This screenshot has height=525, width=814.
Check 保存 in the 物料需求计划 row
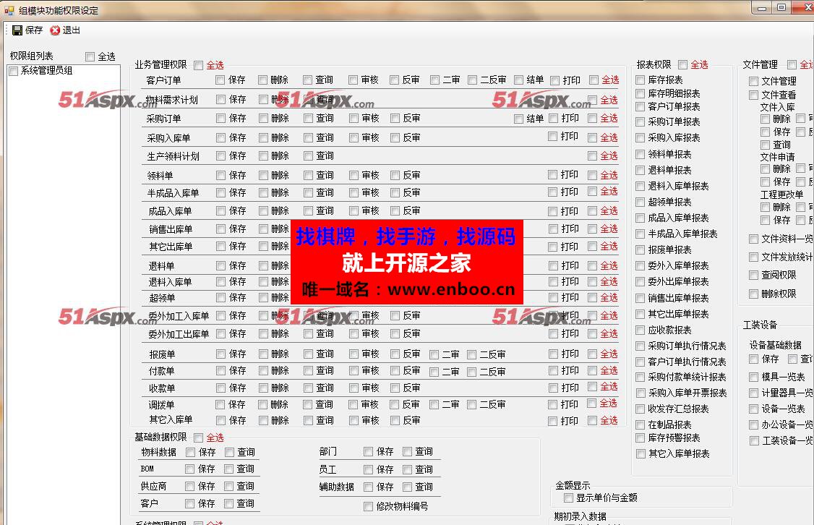click(221, 99)
